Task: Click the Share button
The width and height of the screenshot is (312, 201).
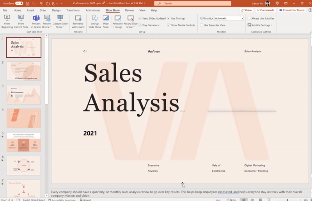Action: (246, 10)
